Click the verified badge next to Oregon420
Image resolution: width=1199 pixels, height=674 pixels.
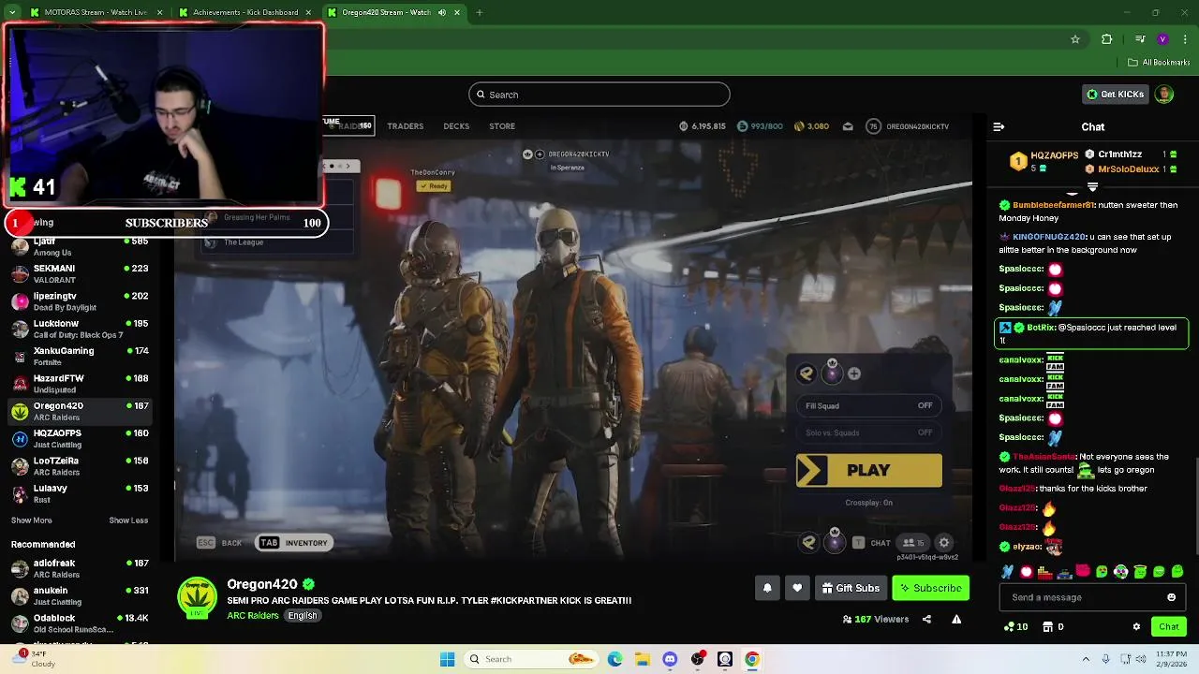308,584
